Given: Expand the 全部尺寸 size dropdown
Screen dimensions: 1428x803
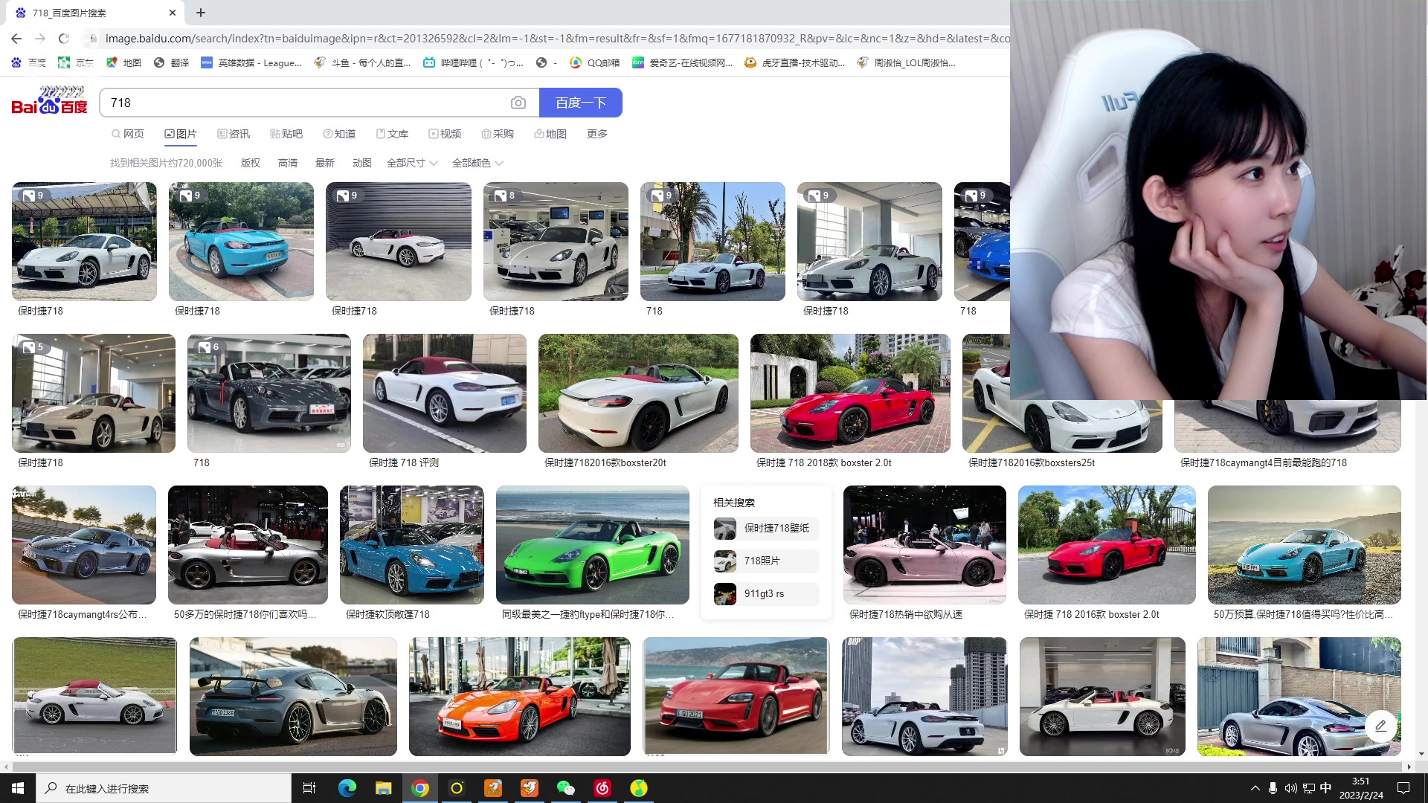Looking at the screenshot, I should [412, 163].
